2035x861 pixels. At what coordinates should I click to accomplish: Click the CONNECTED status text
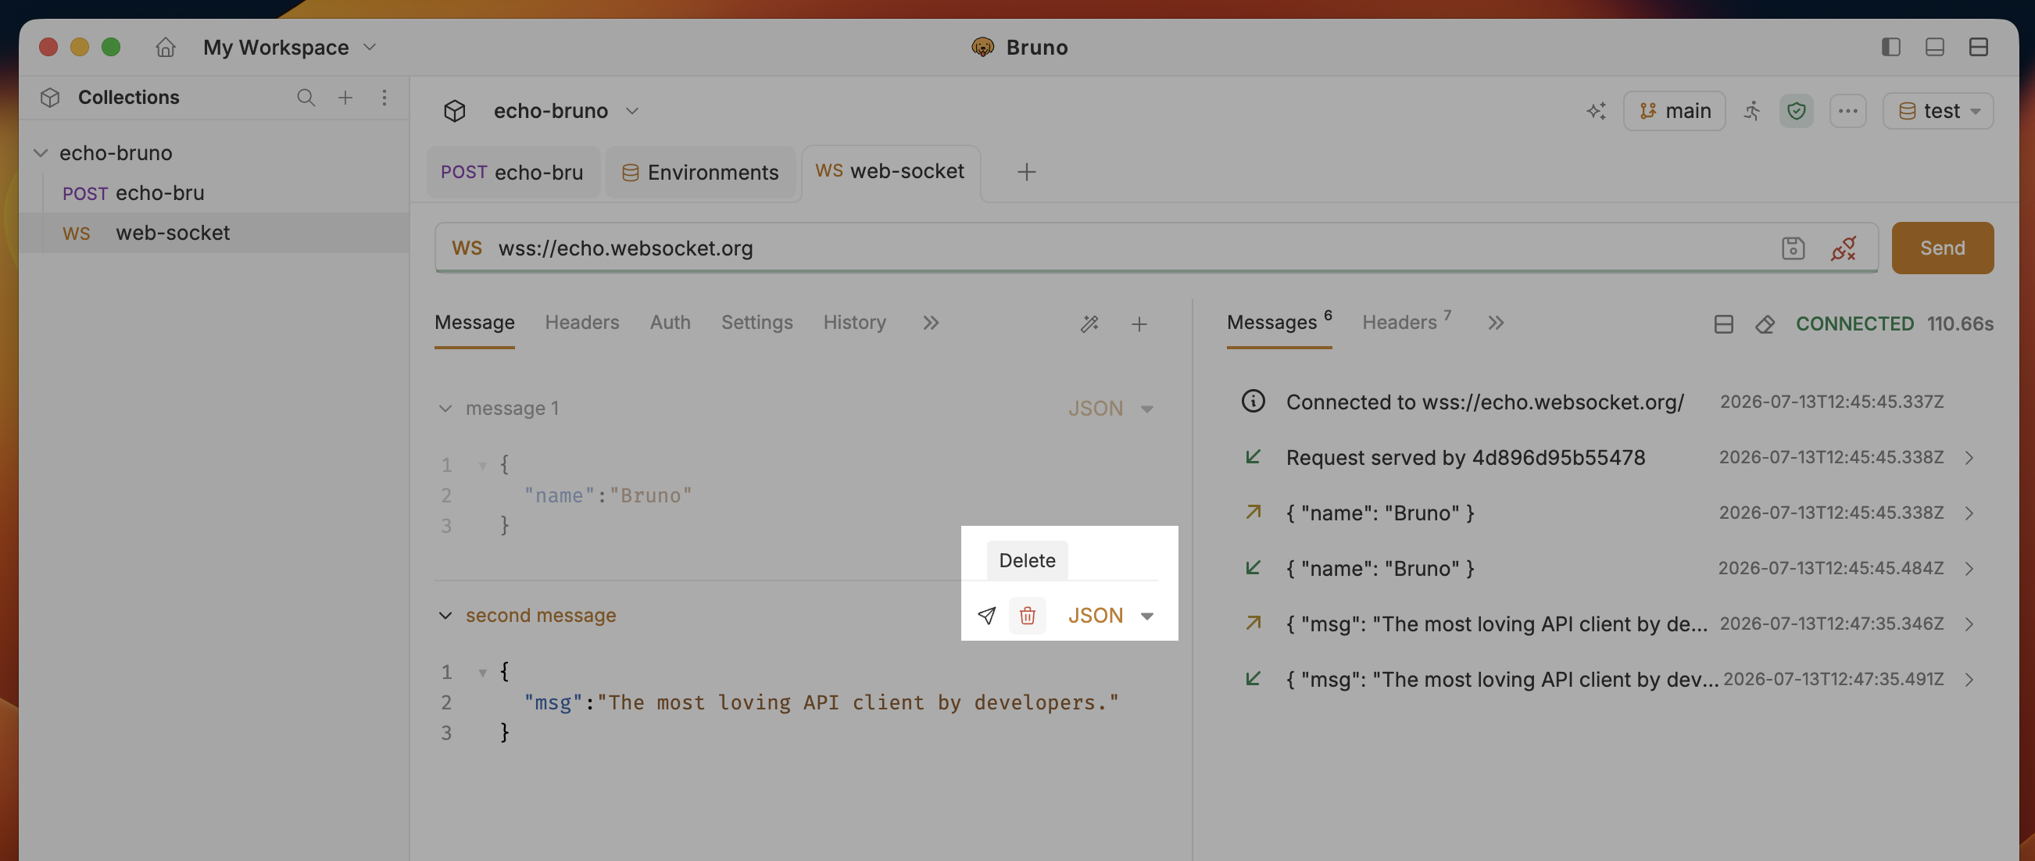1854,324
